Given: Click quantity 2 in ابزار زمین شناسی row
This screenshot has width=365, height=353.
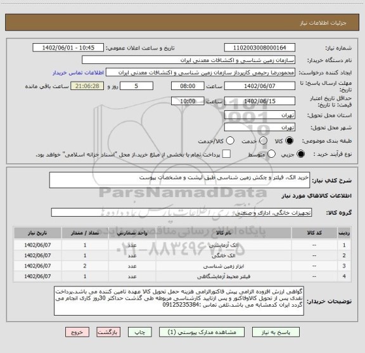Looking at the screenshot, I should 85,266.
